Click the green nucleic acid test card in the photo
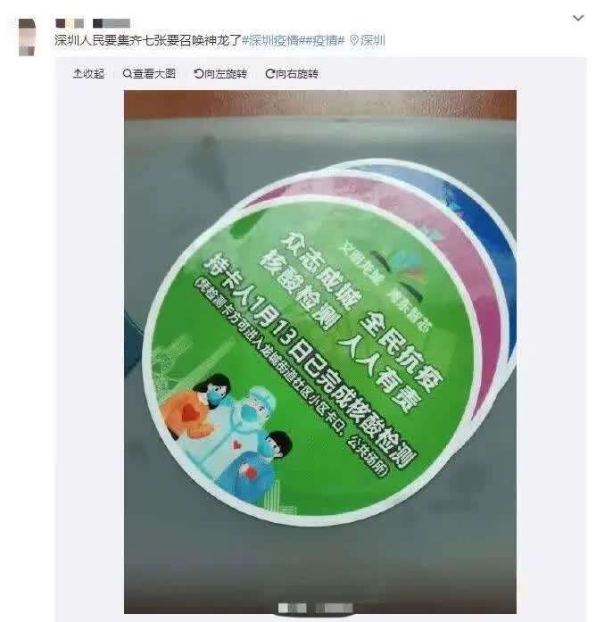596x622 pixels. pyautogui.click(x=310, y=357)
